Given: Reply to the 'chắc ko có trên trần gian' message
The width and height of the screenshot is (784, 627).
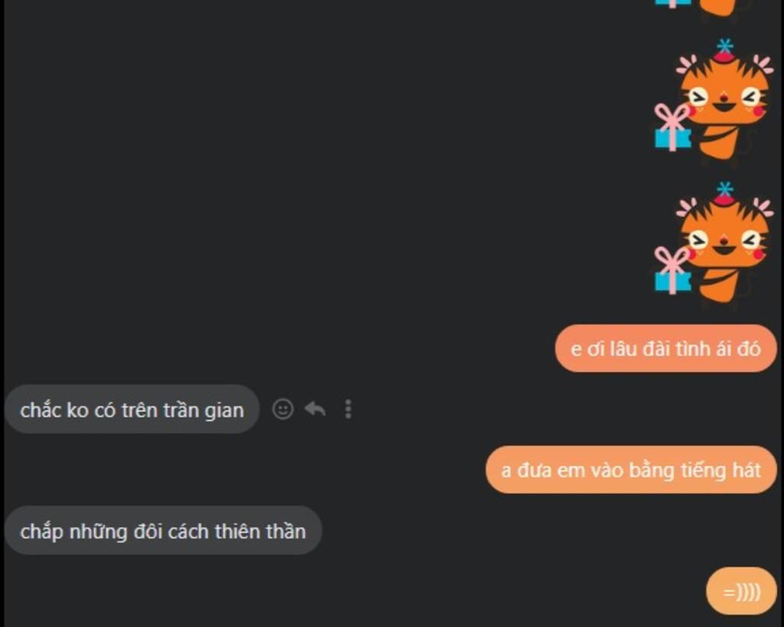Looking at the screenshot, I should point(315,409).
